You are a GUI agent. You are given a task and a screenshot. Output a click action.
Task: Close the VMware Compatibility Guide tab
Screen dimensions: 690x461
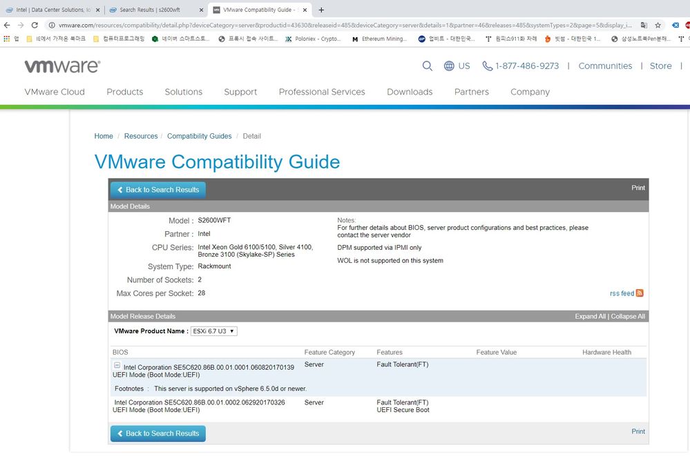pos(305,10)
